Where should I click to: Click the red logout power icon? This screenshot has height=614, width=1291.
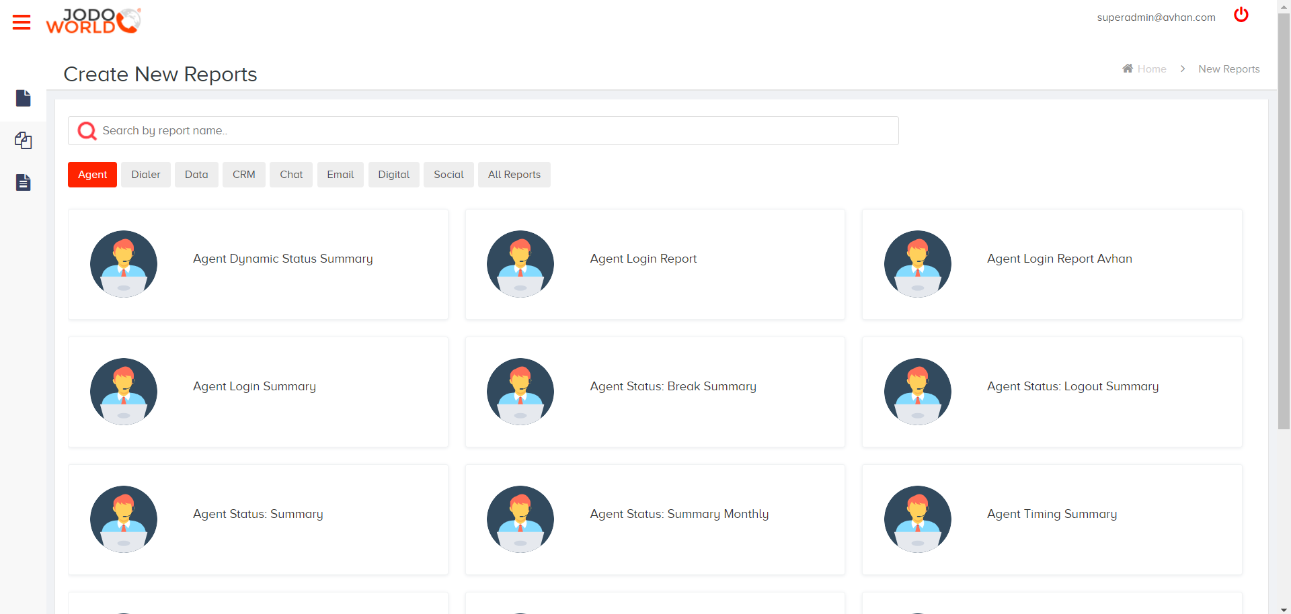click(1241, 15)
